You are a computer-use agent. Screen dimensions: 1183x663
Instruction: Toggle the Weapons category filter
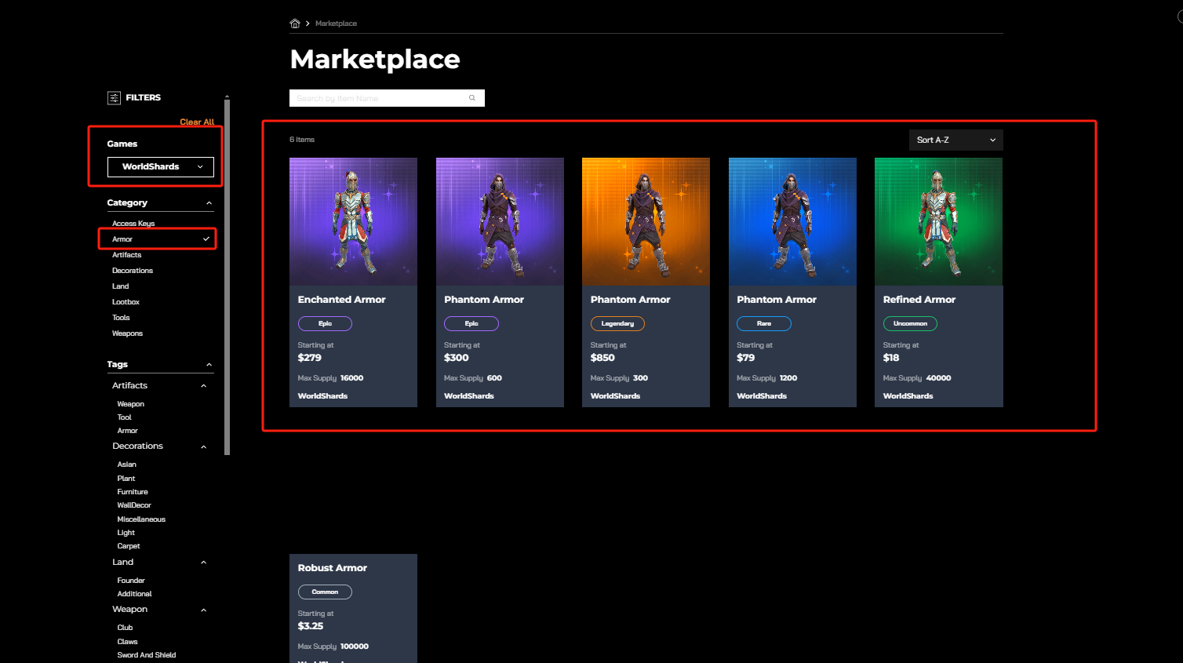(x=127, y=333)
